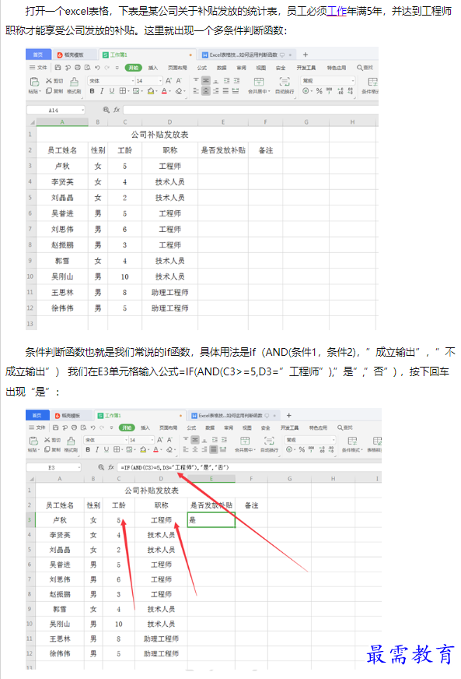Screen dimensions: 461x679
Task: Open name box dropdown arrow beside E3
Action: [x=79, y=468]
